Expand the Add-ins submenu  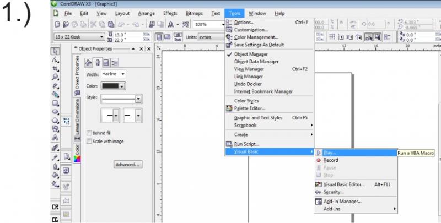coord(356,209)
